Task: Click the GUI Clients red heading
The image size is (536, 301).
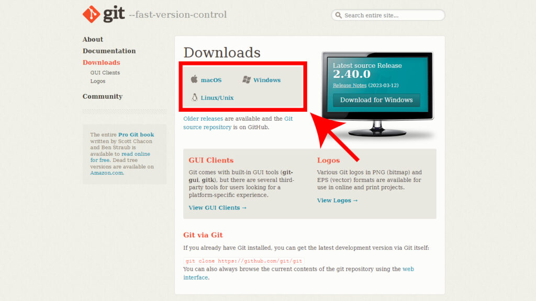Action: (x=211, y=160)
